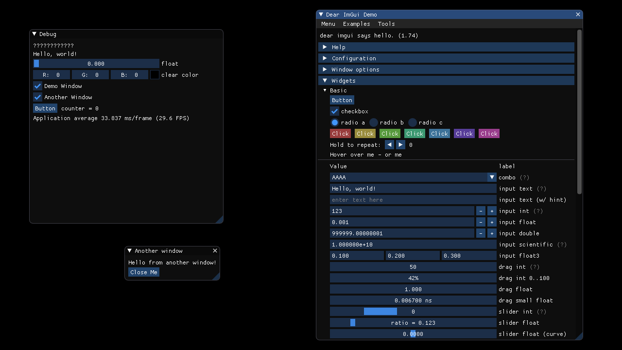Select radio a option
Viewport: 622px width, 350px height.
pyautogui.click(x=334, y=122)
